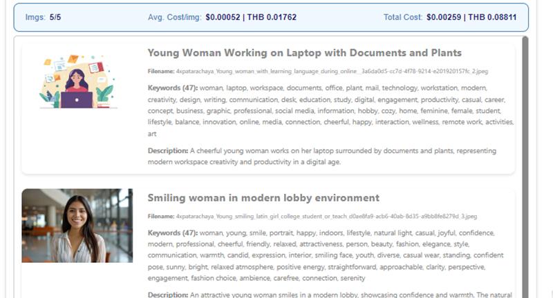Click Keywords (47) label in the lobby card
The image size is (553, 298).
[x=173, y=233]
